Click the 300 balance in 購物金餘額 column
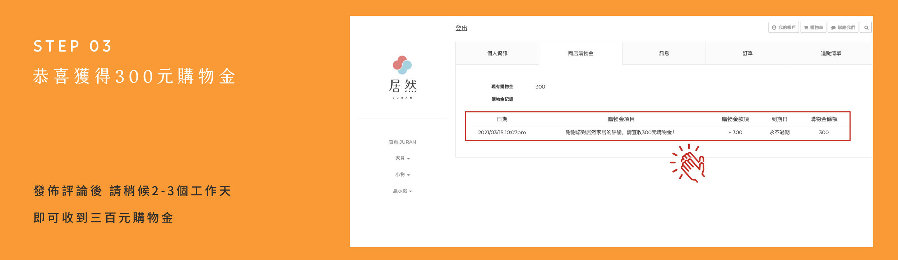 click(x=824, y=133)
